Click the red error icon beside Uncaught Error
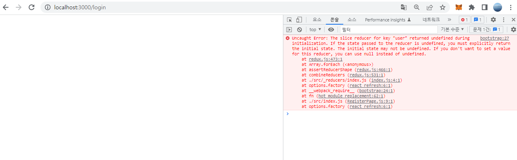 pyautogui.click(x=288, y=38)
